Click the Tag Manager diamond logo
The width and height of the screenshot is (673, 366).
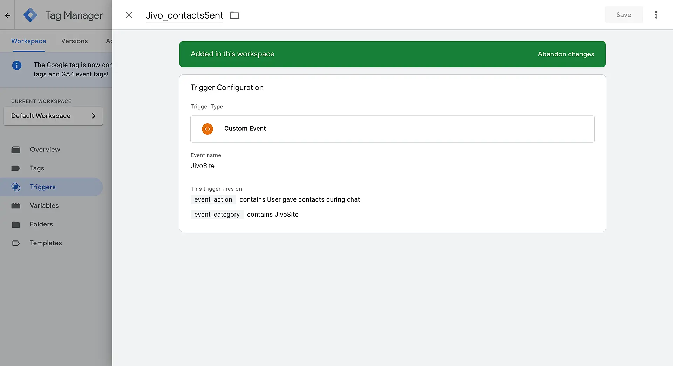pos(30,15)
